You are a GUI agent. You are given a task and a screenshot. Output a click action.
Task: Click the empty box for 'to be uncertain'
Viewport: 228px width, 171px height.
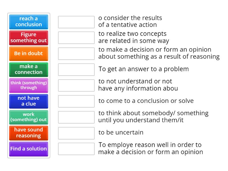pos(76,133)
